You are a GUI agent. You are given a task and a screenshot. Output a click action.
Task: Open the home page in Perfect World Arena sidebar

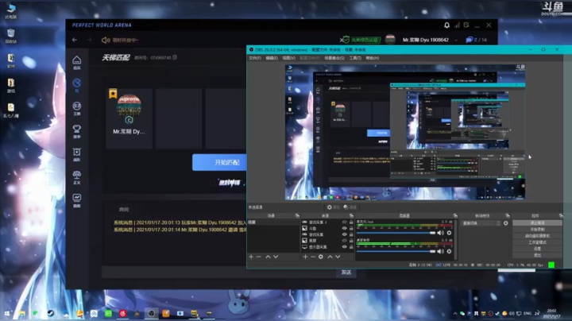tap(76, 63)
